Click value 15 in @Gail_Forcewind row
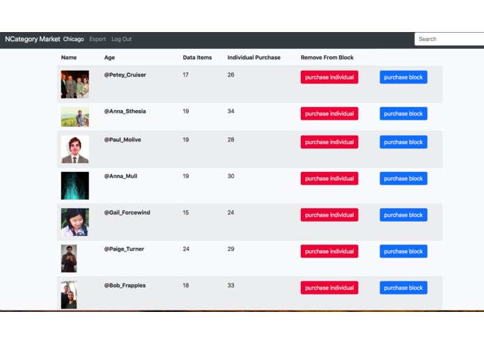The width and height of the screenshot is (484, 344). 185,212
